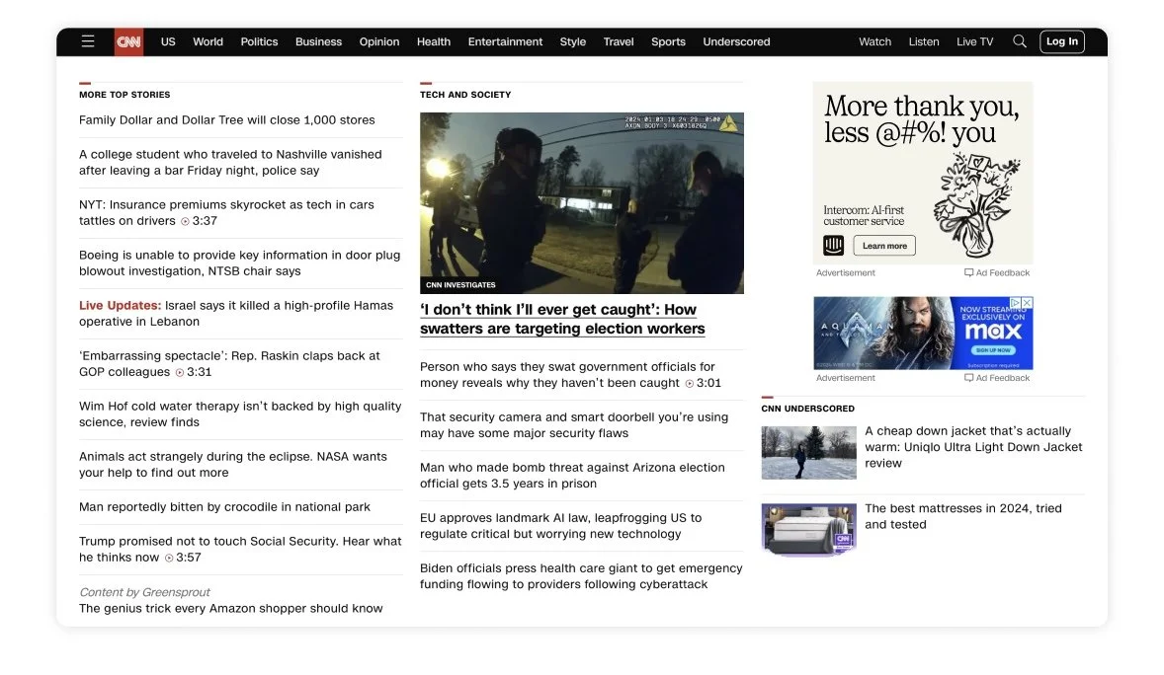1164x675 pixels.
Task: Click the CNN Underscored heading
Action: click(x=807, y=409)
